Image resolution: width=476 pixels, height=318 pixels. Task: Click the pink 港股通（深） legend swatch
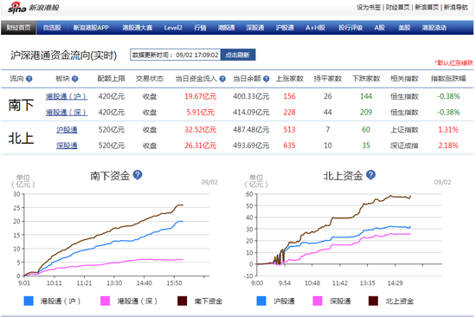[x=105, y=301]
